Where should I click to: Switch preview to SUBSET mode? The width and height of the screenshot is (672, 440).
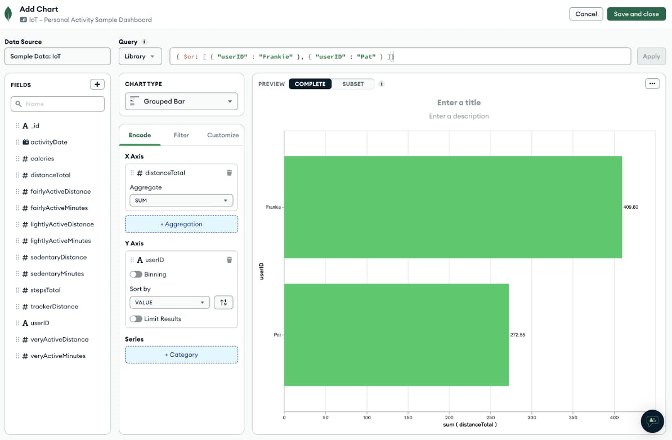pyautogui.click(x=353, y=84)
